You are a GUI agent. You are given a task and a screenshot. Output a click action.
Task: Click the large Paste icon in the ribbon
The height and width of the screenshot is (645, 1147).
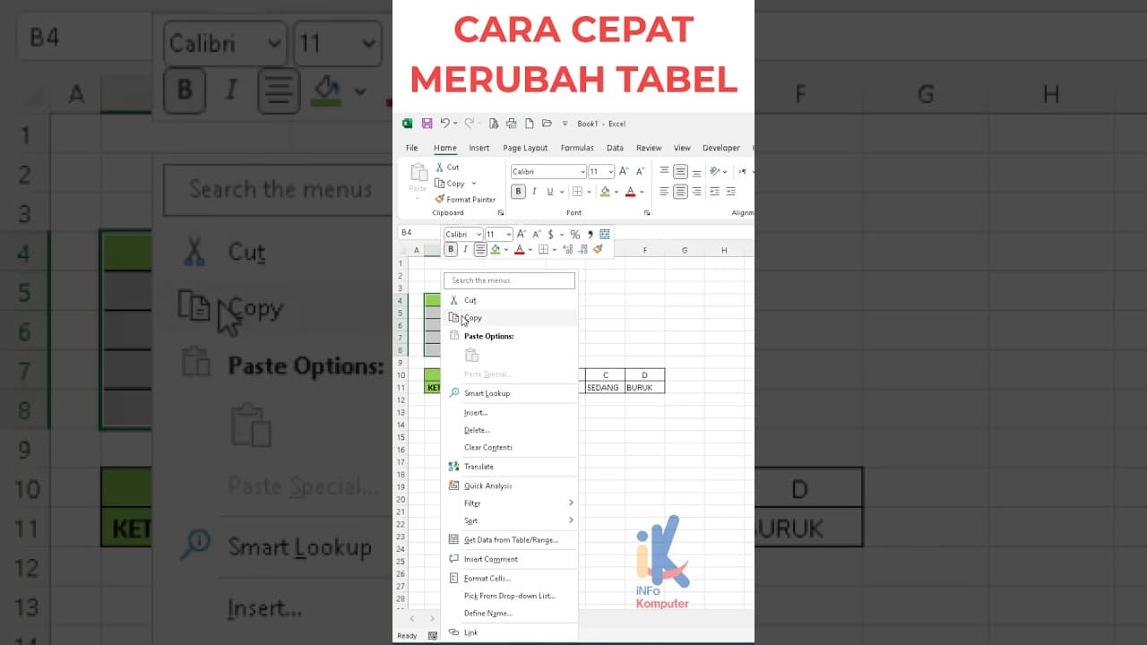point(418,172)
